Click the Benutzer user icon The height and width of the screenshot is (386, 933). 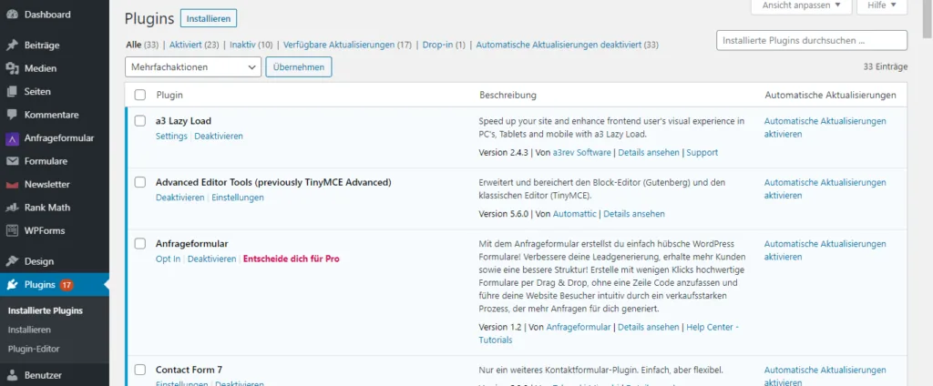(x=12, y=375)
